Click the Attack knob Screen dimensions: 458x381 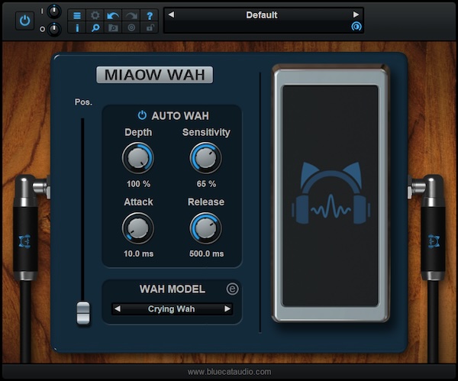click(x=138, y=228)
